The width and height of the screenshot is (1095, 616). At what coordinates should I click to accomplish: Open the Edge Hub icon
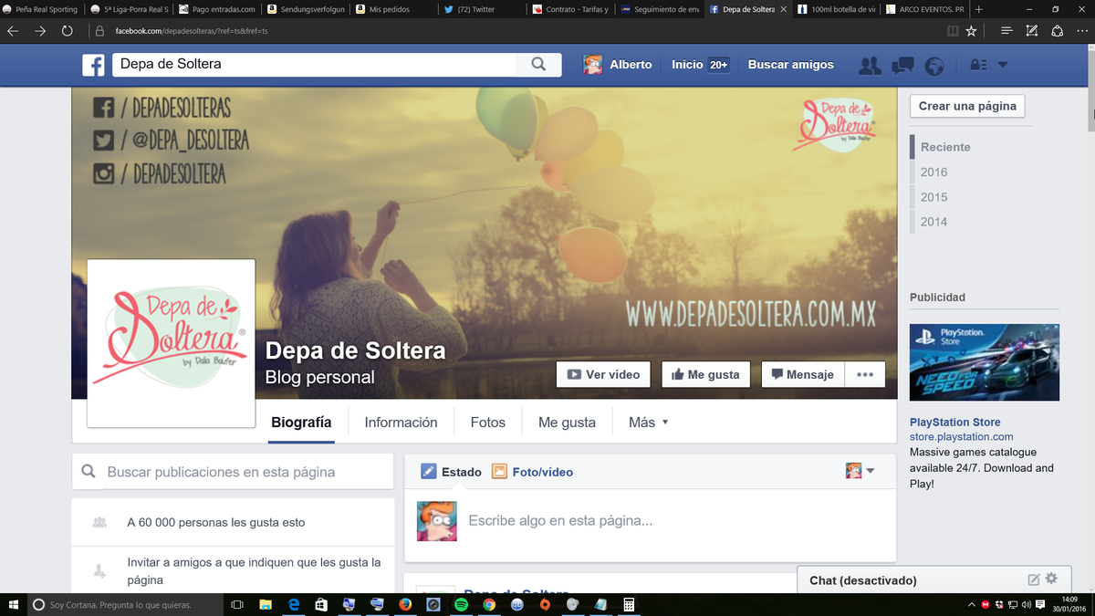1006,31
